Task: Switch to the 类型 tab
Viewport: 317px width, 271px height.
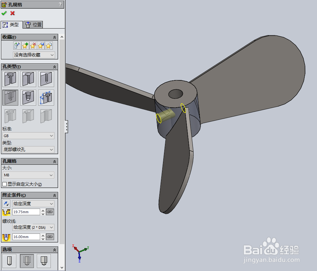Action: 11,25
